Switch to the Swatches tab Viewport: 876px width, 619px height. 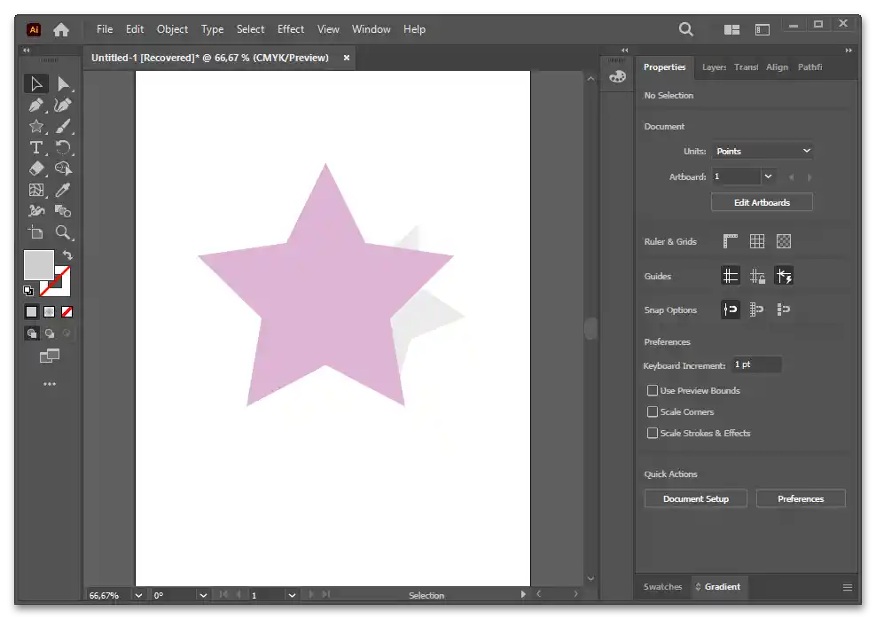pyautogui.click(x=662, y=586)
